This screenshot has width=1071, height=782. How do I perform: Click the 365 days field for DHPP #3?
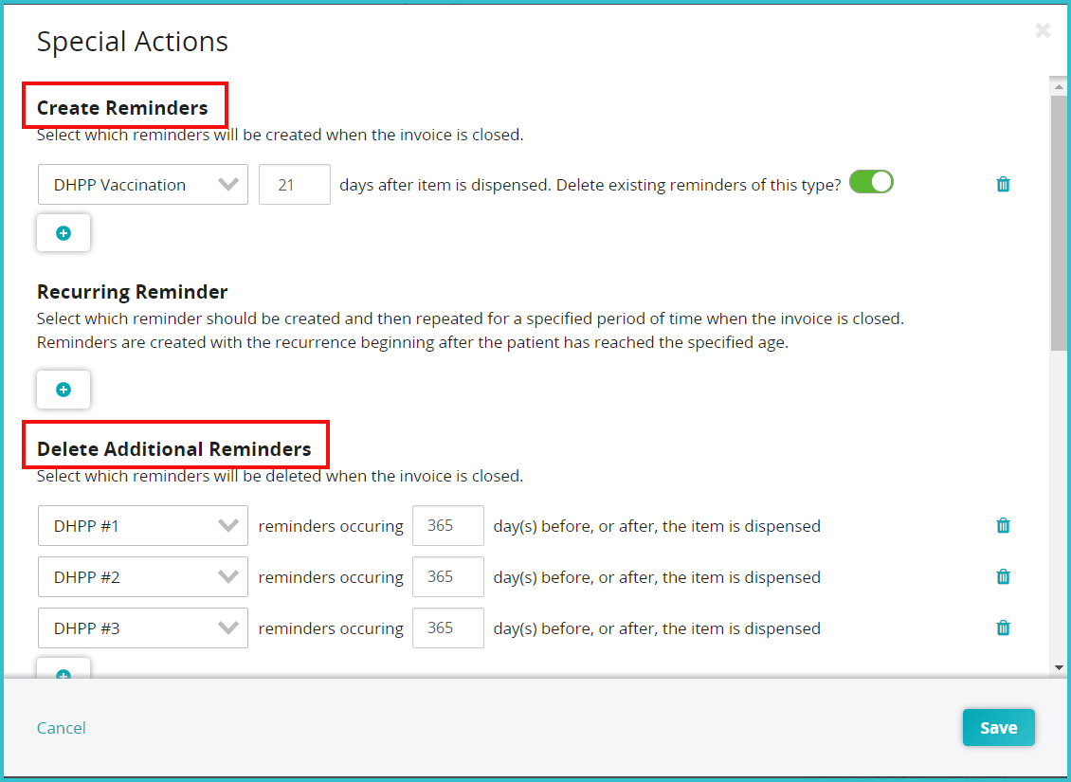(x=447, y=627)
